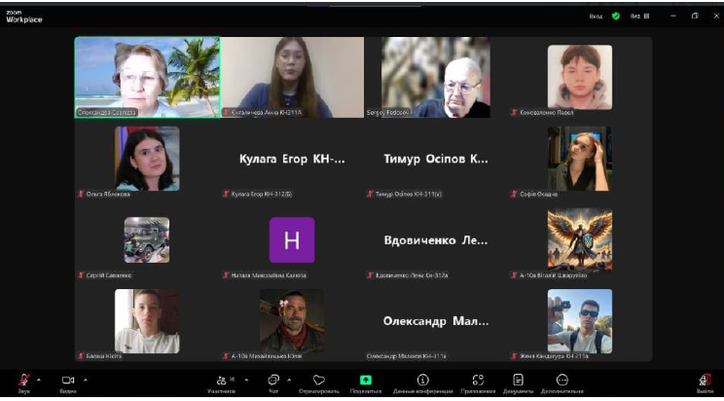Open conference info Данные конференции
The height and width of the screenshot is (401, 724).
click(423, 383)
